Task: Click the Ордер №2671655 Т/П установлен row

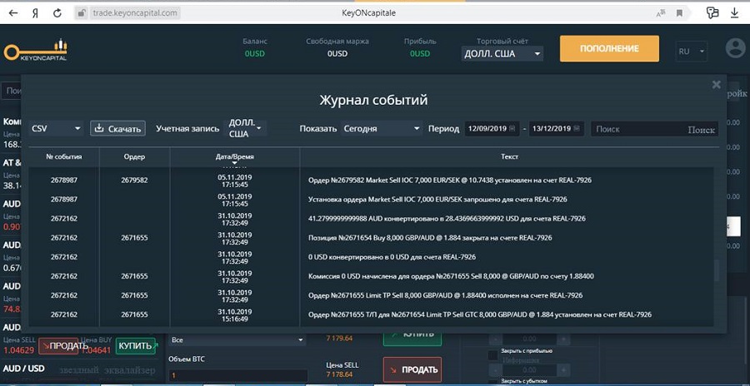Action: pos(371,314)
